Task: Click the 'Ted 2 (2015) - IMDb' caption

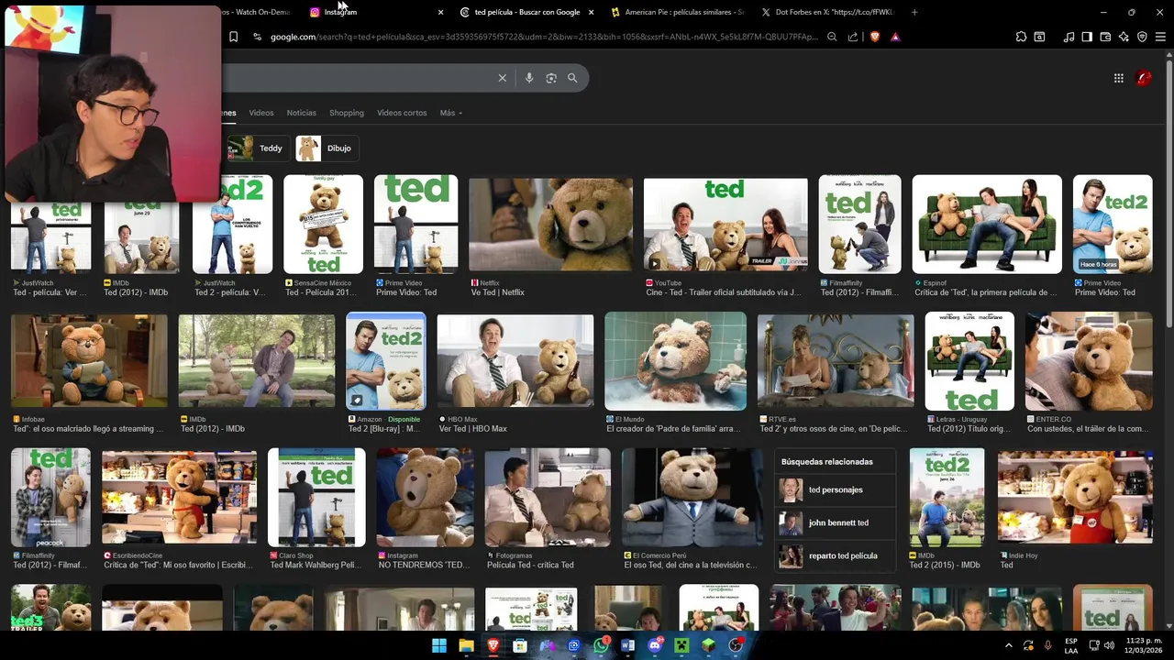Action: tap(947, 565)
